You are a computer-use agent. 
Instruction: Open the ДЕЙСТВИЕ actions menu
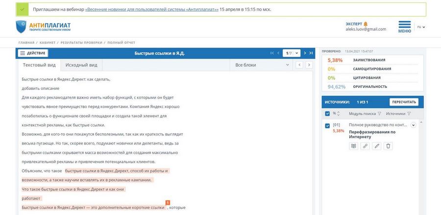tap(33, 53)
